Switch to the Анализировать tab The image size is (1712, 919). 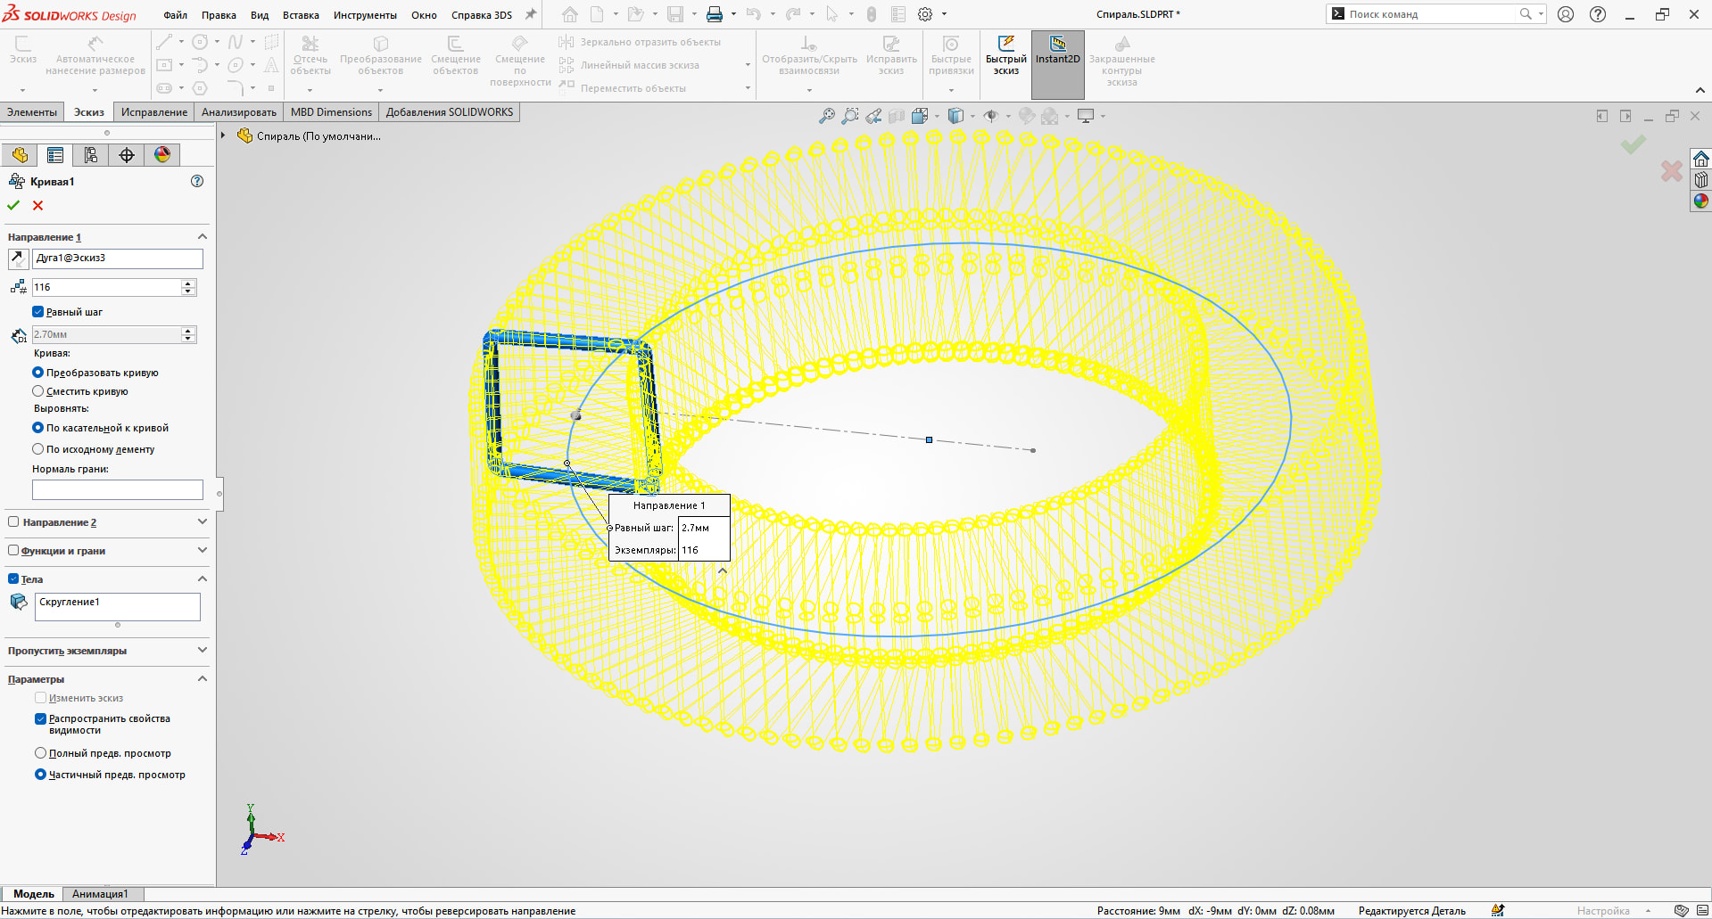238,112
